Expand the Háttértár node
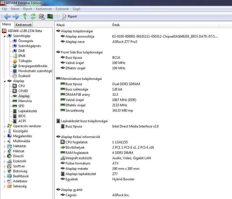Screen dimensions: 232x199 pyautogui.click(x=4, y=146)
